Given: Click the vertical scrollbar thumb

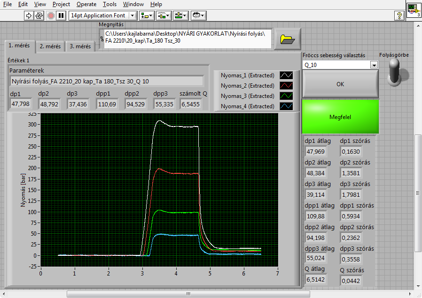Looking at the screenshot, I should pyautogui.click(x=418, y=193).
